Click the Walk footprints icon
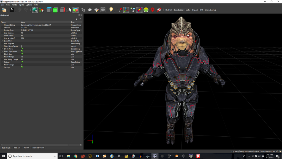The width and height of the screenshot is (282, 159). [83, 10]
